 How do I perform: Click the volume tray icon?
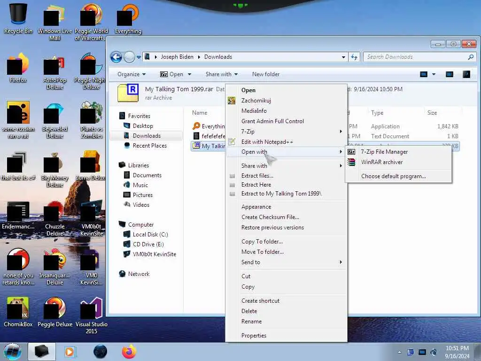click(434, 352)
